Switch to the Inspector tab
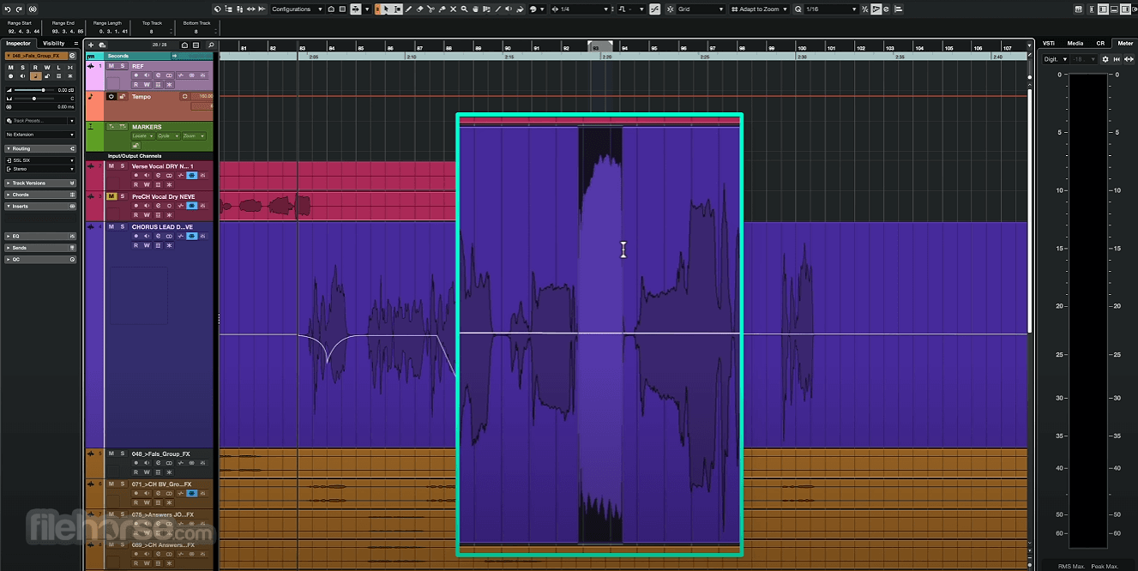The image size is (1138, 571). click(x=18, y=43)
